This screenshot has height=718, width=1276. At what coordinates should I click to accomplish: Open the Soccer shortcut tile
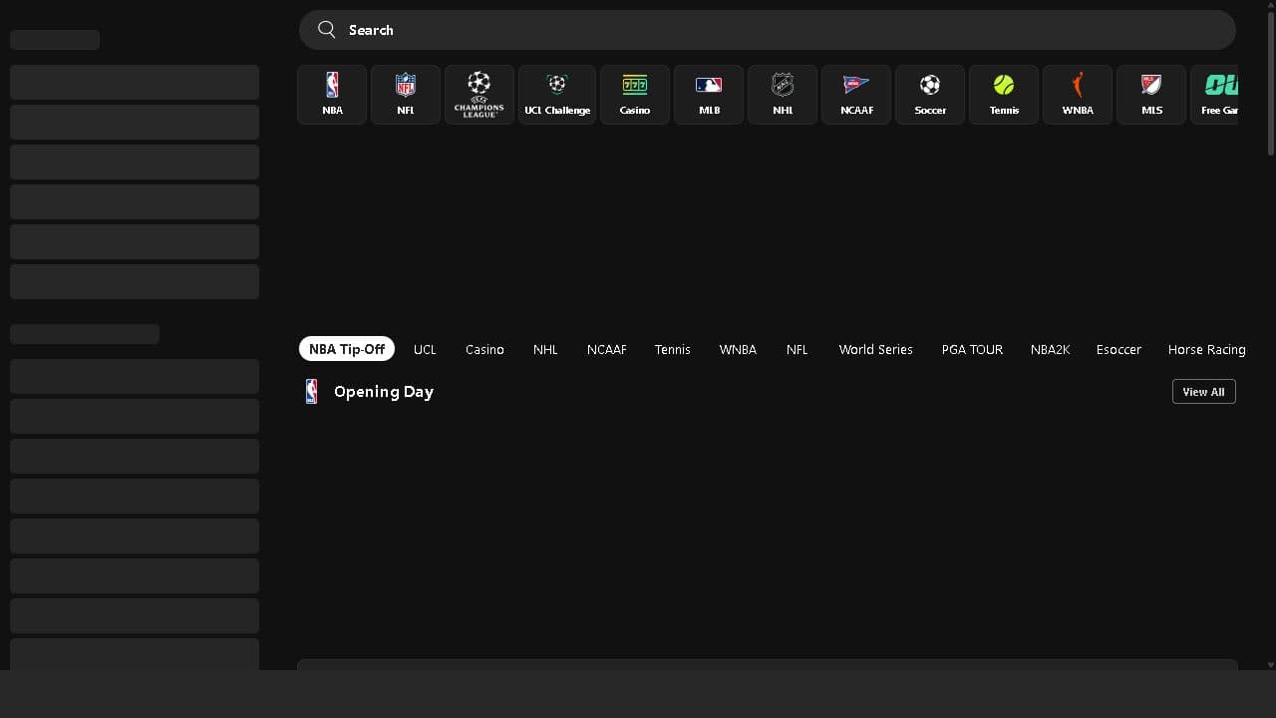tap(930, 95)
